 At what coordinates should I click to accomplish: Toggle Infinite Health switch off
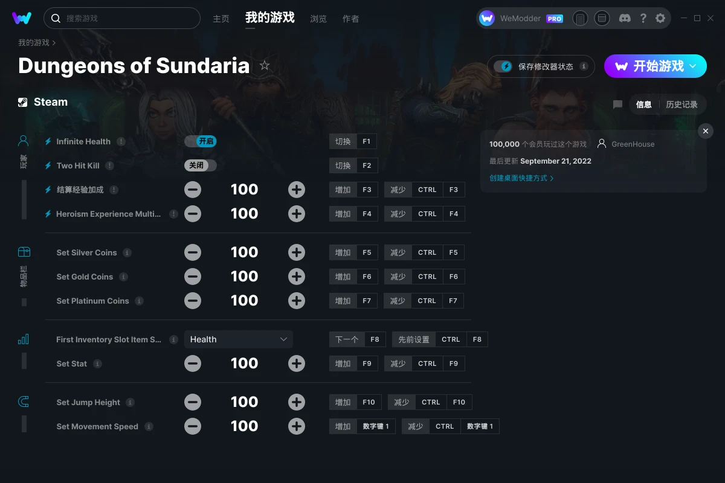[201, 141]
